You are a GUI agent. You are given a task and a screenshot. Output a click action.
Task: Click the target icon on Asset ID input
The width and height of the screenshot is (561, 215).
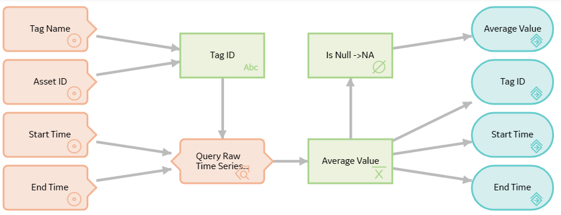pos(74,93)
